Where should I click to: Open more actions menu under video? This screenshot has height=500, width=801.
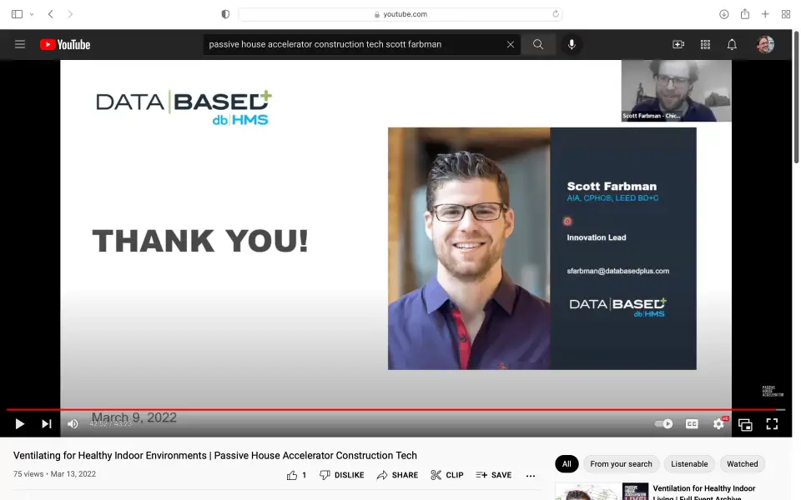(531, 475)
